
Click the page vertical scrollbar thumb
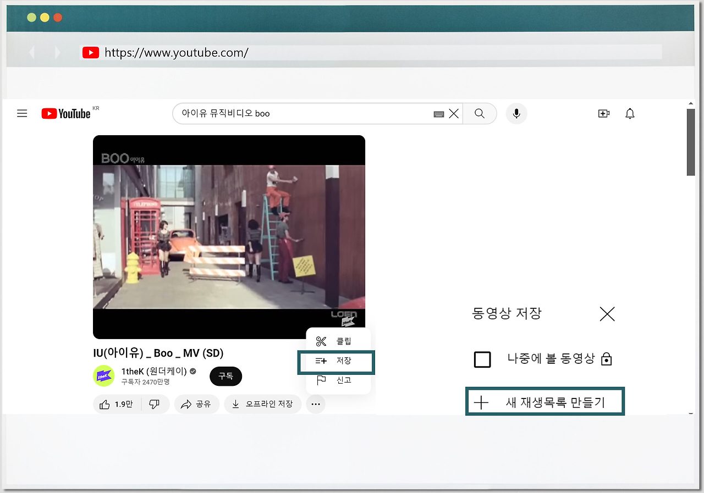tap(691, 142)
